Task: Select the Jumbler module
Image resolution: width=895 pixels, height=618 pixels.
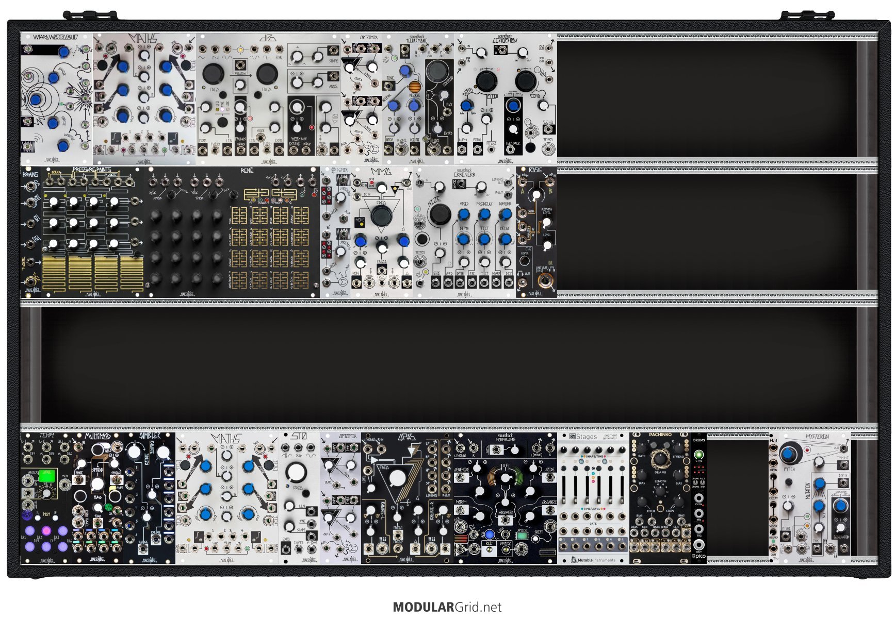Action: point(150,498)
